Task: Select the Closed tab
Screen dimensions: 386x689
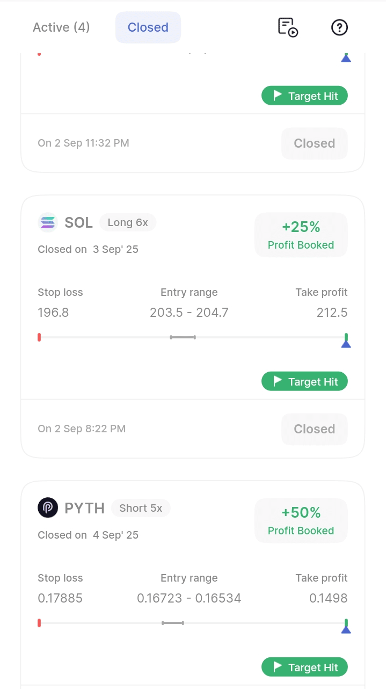Action: pos(148,27)
